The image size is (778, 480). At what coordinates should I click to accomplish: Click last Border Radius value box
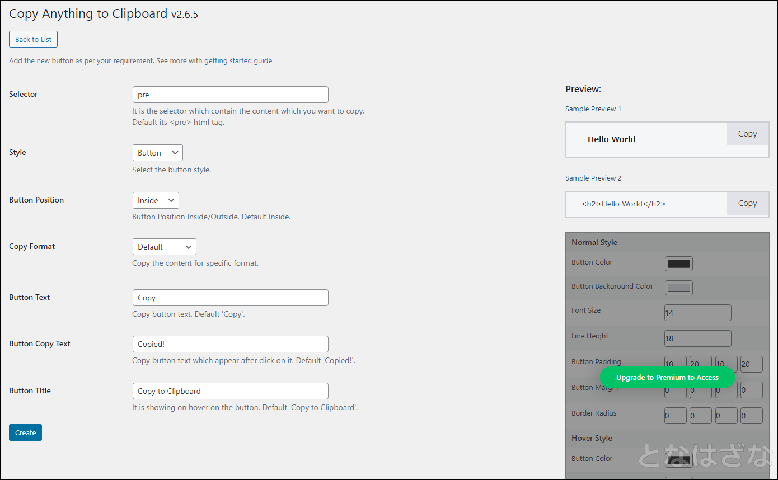click(751, 416)
